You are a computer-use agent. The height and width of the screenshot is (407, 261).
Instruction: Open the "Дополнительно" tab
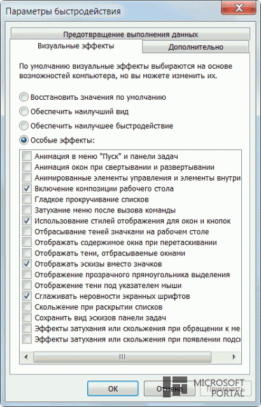195,47
